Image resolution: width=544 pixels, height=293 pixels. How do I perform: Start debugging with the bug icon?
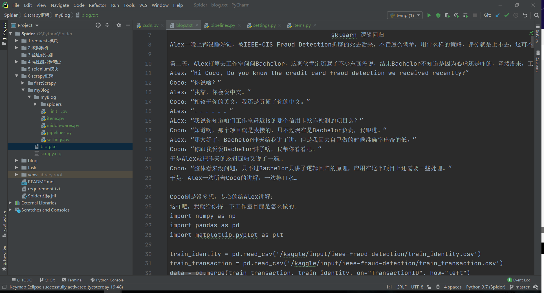pos(438,15)
